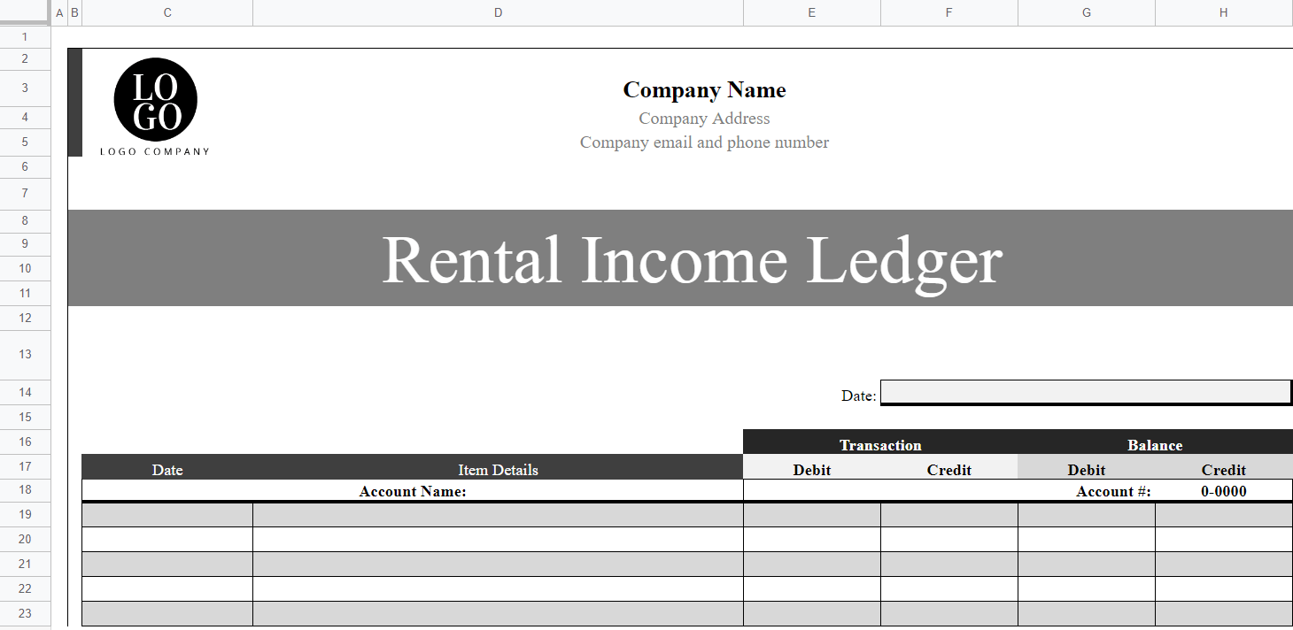This screenshot has width=1293, height=630.
Task: Click the Transaction header cell
Action: 880,444
